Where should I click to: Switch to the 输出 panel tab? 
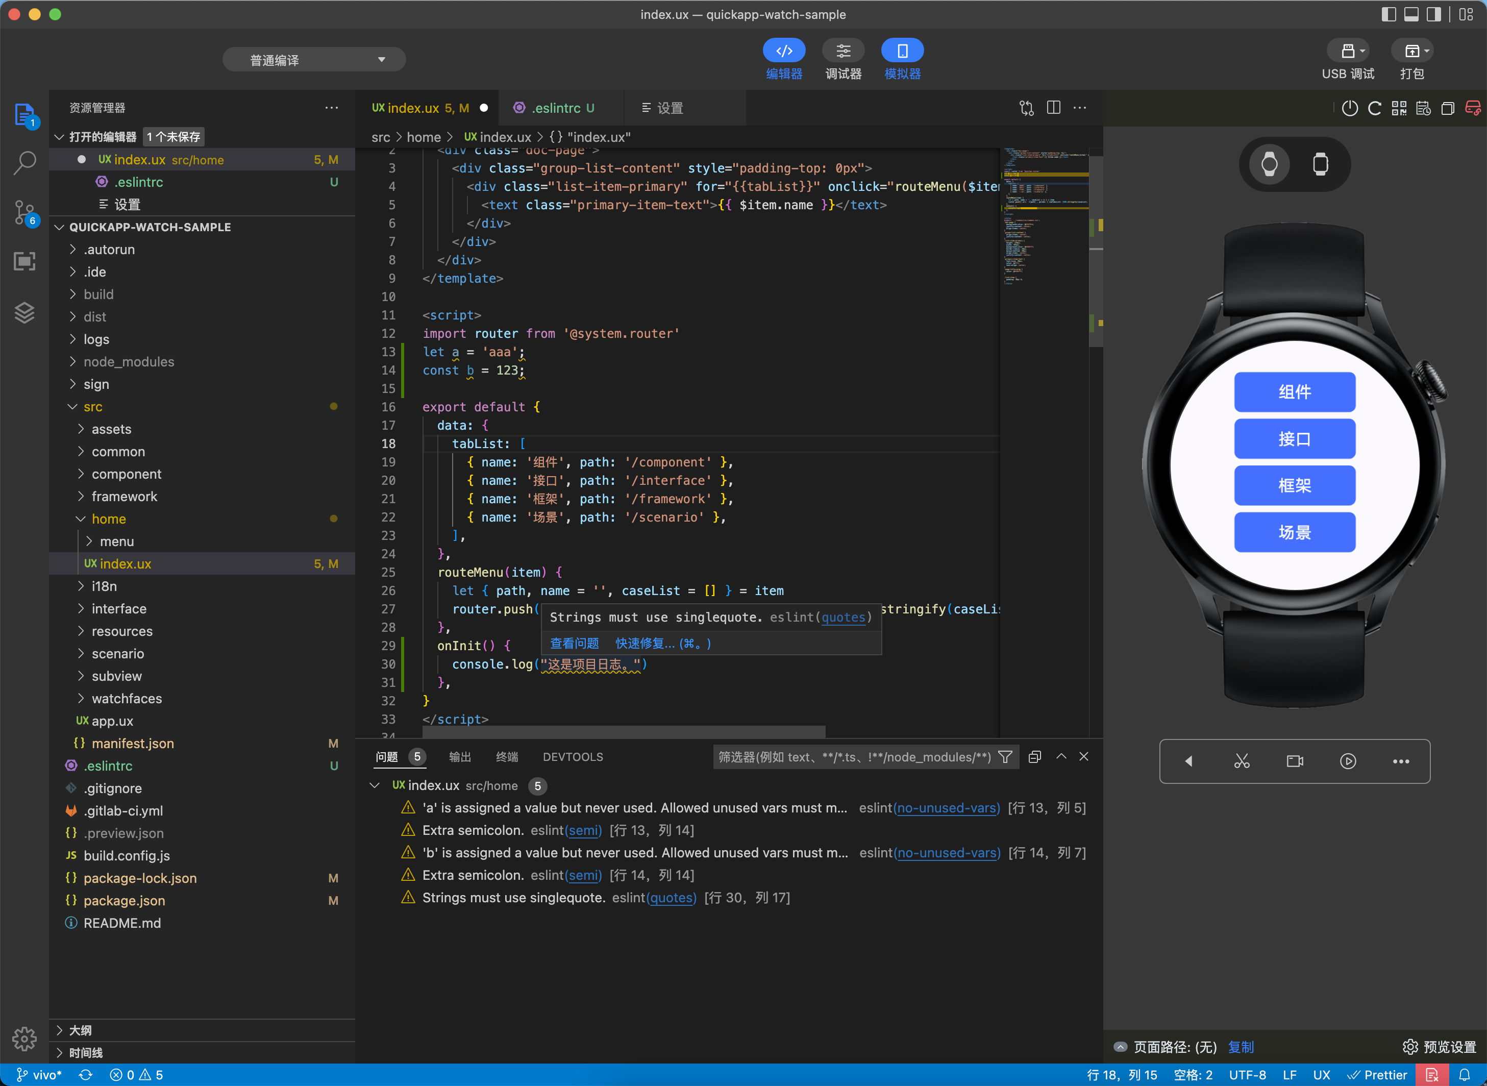[x=459, y=757]
